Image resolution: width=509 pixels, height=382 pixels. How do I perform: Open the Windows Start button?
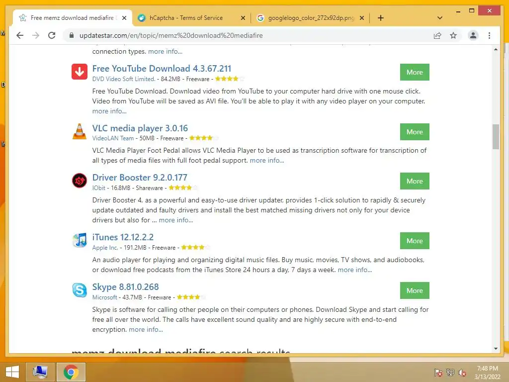coord(12,372)
